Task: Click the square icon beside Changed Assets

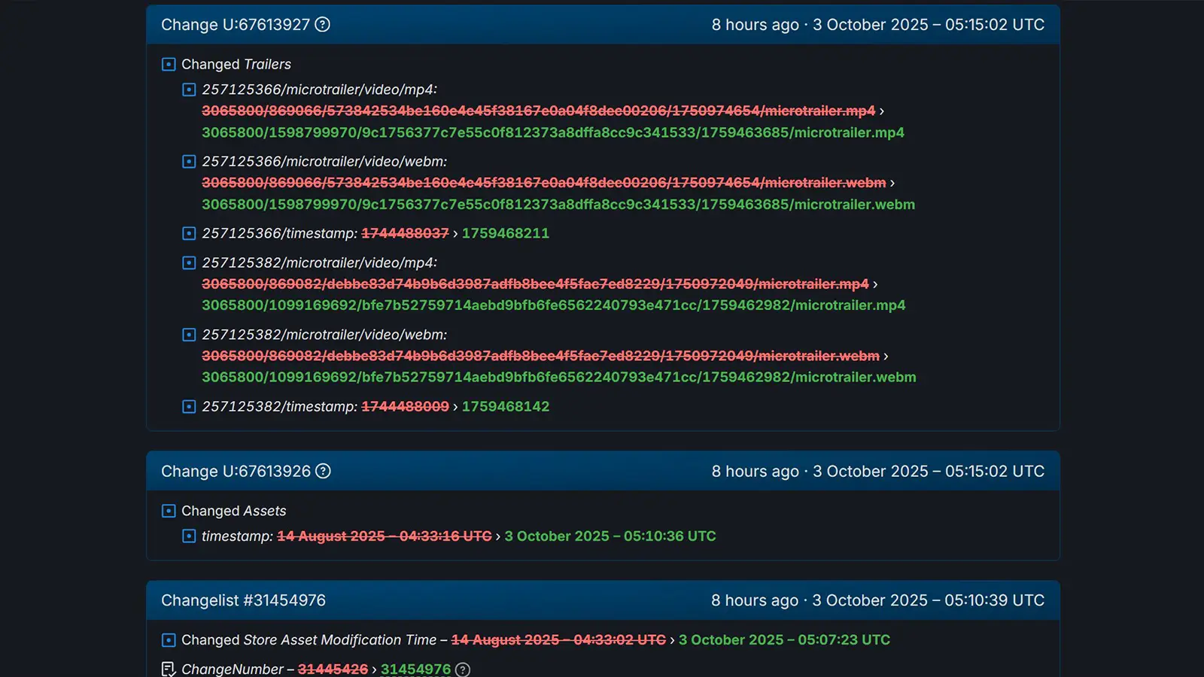Action: pyautogui.click(x=169, y=512)
